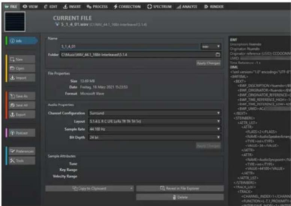Open the SPECTRUM tab
The height and width of the screenshot is (206, 291).
coord(159,7)
